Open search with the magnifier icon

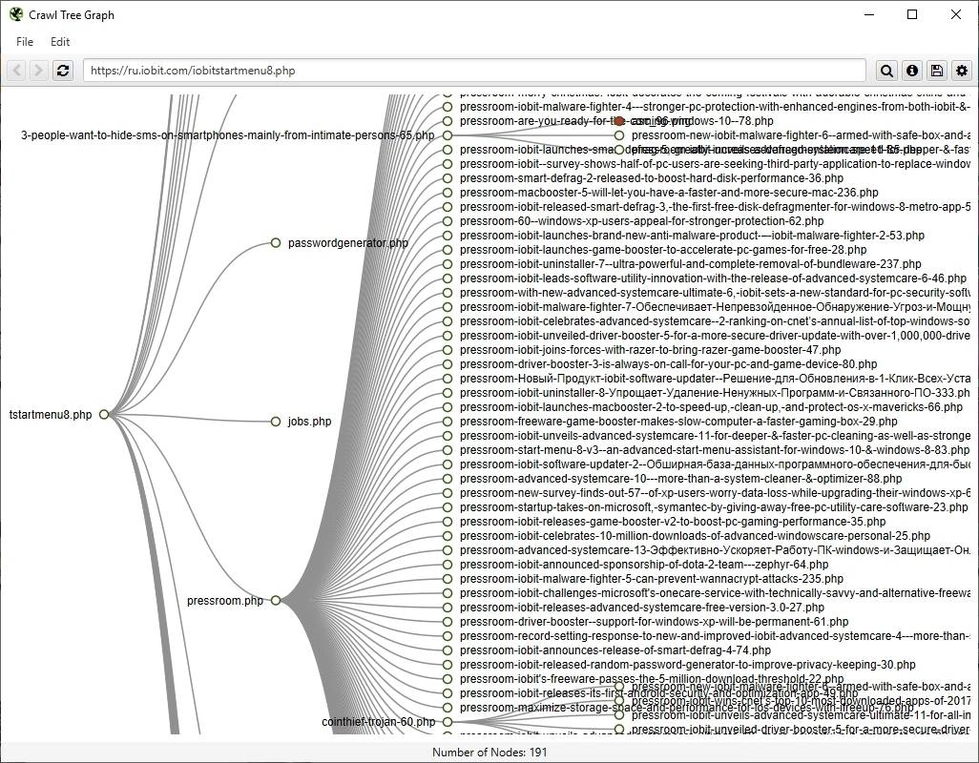pyautogui.click(x=886, y=71)
